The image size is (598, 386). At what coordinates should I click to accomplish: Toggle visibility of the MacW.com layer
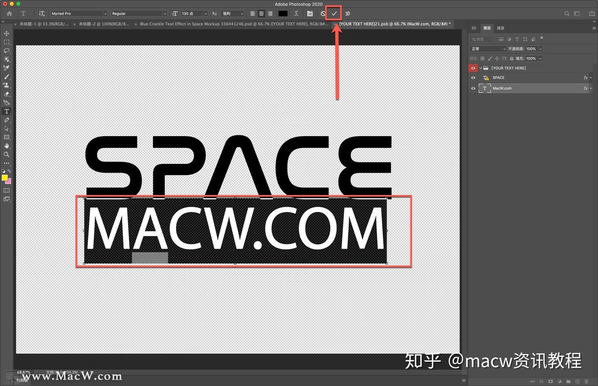473,88
